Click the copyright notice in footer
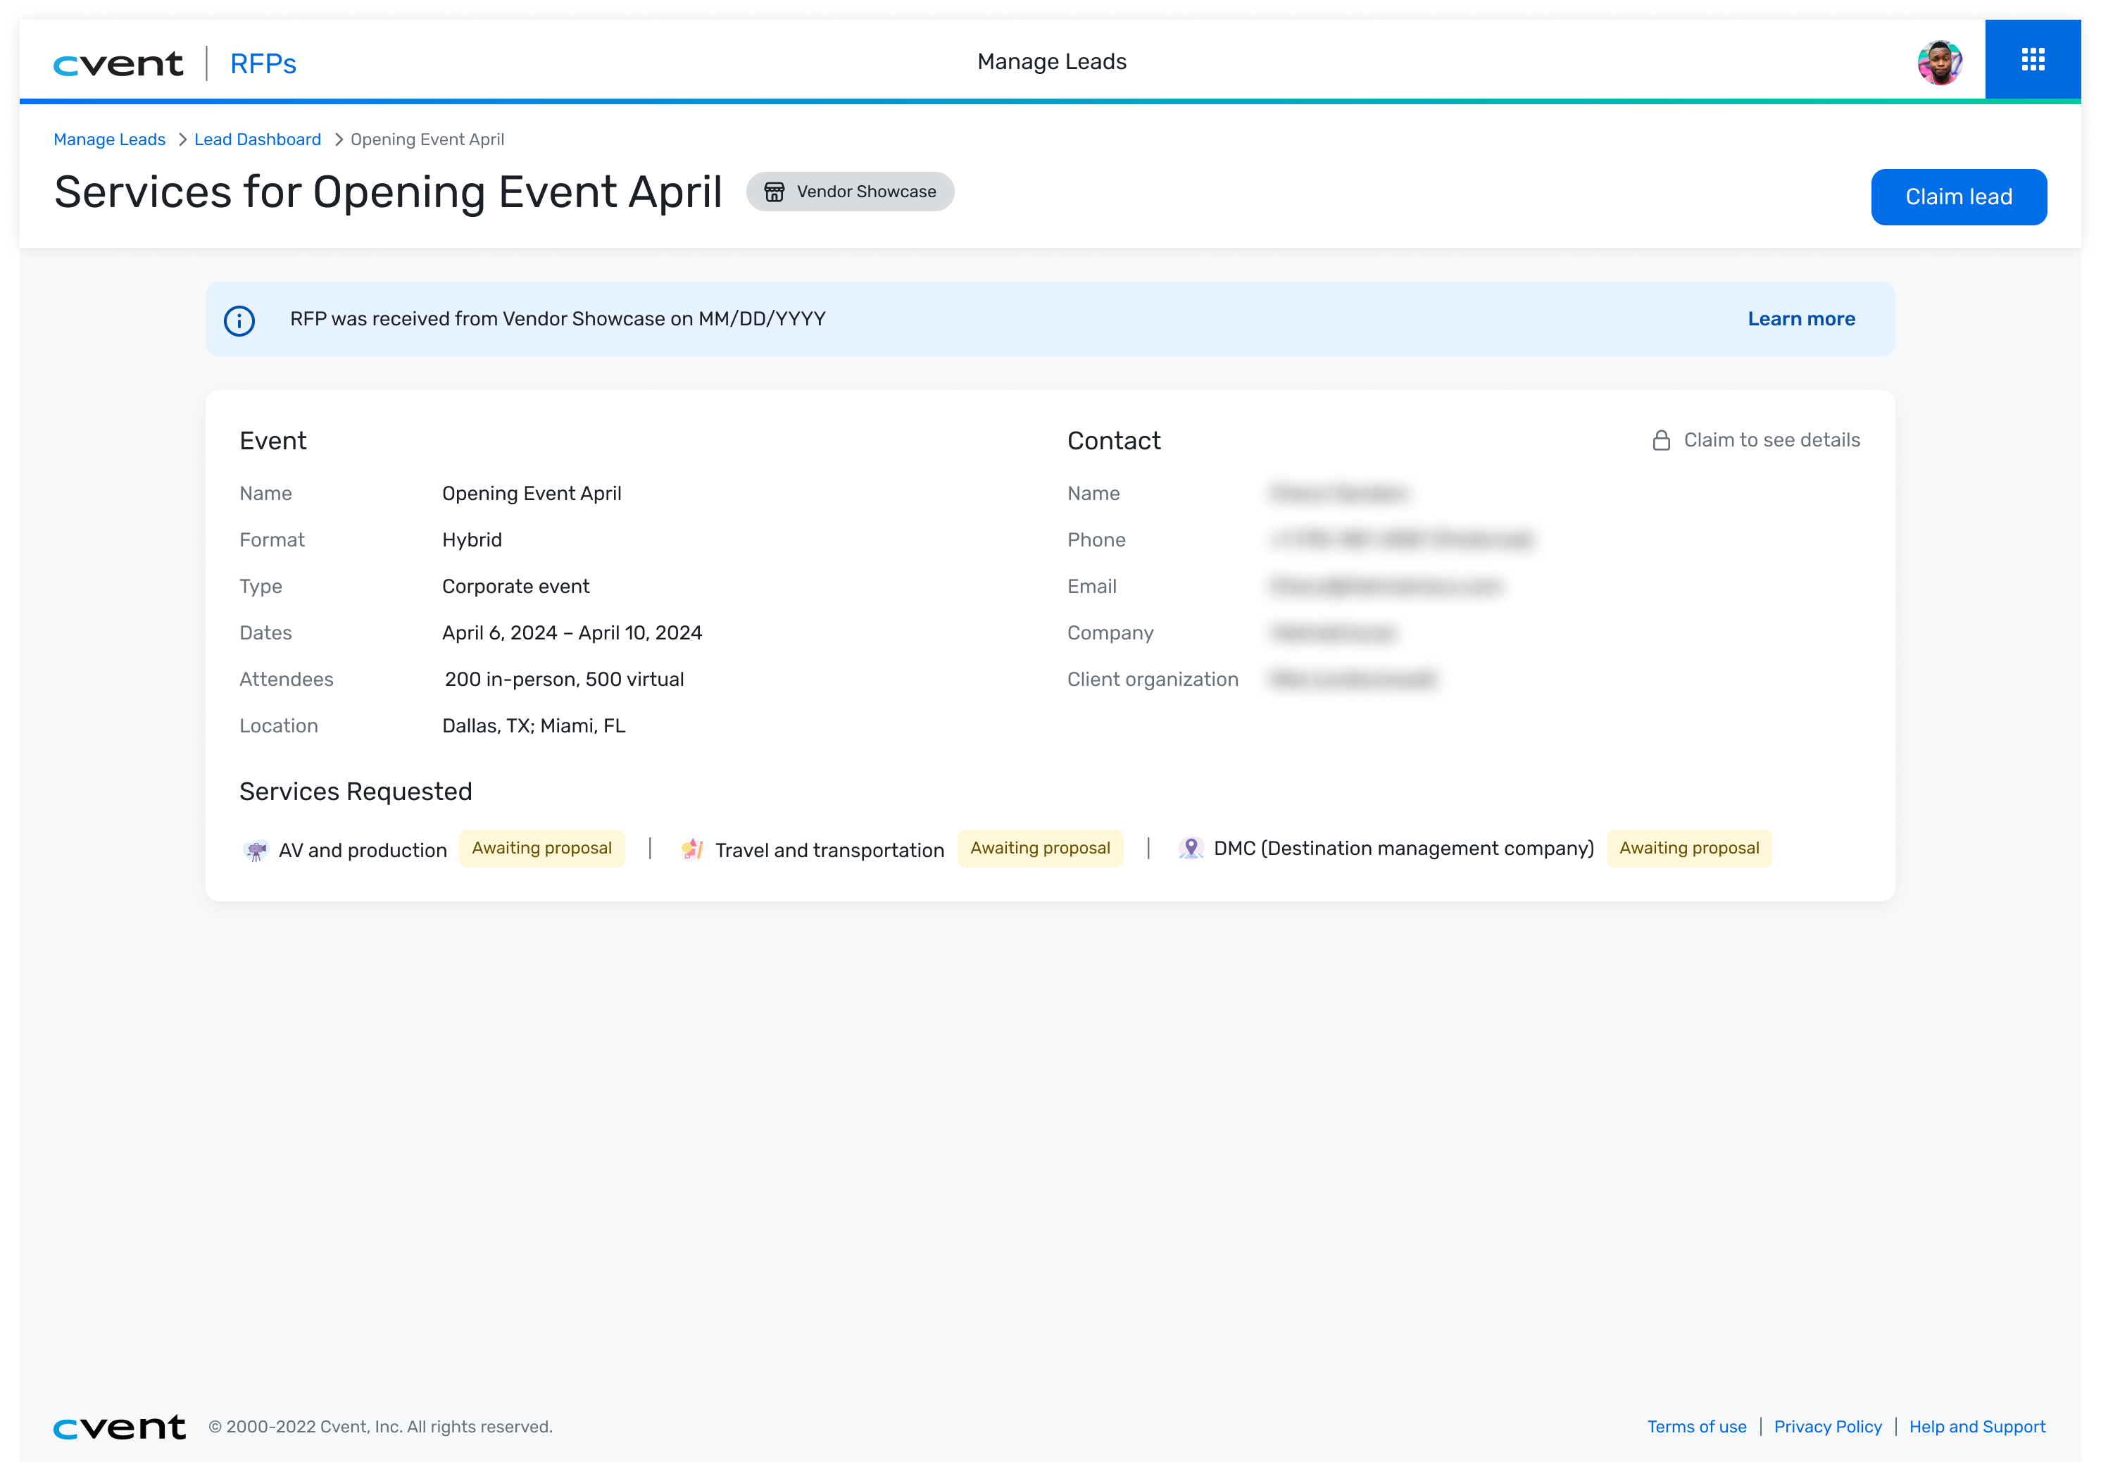 coord(380,1426)
